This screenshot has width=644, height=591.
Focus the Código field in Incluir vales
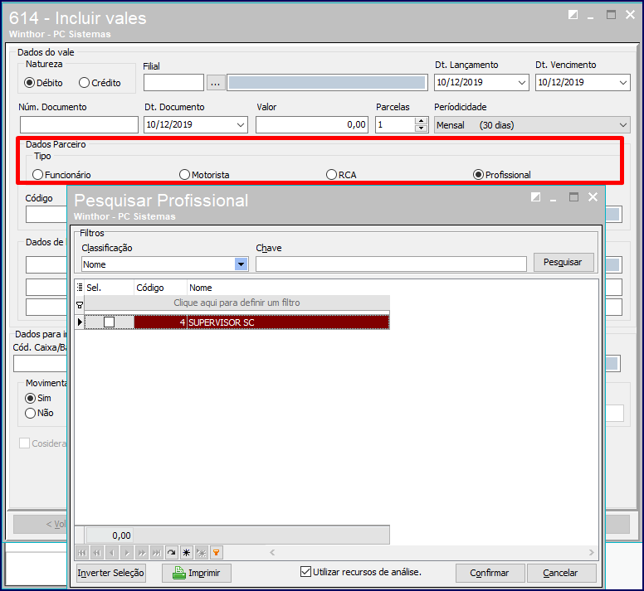pos(46,215)
